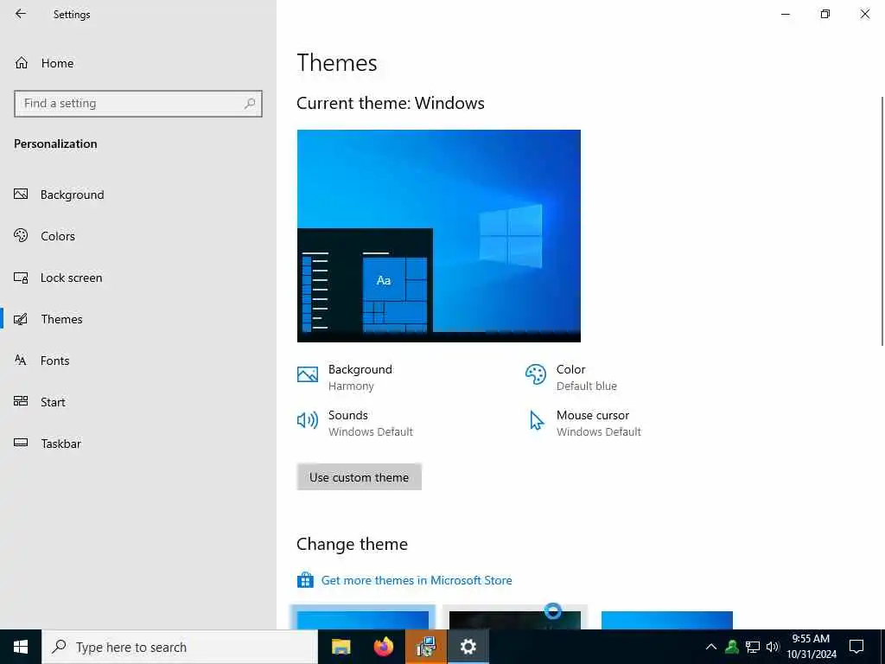Go back using the Settings back arrow

click(x=21, y=14)
